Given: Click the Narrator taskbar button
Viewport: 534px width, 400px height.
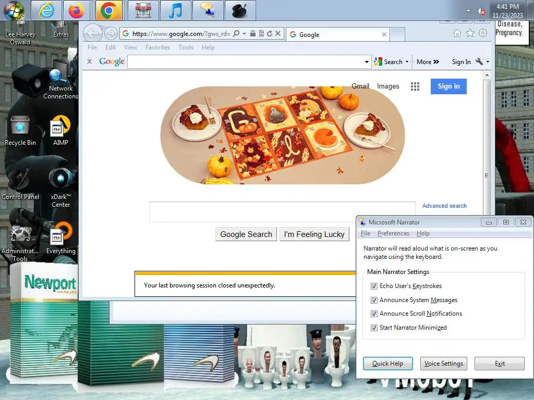Looking at the screenshot, I should (208, 10).
